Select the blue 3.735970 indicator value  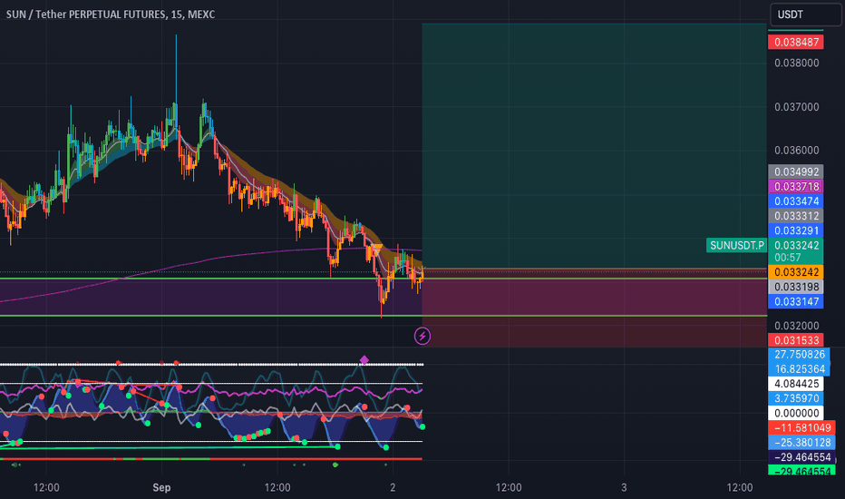point(796,398)
